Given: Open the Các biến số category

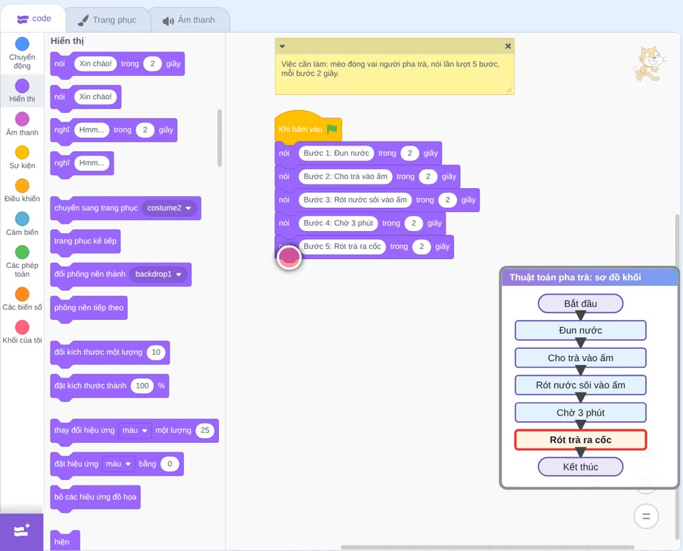Looking at the screenshot, I should point(23,299).
